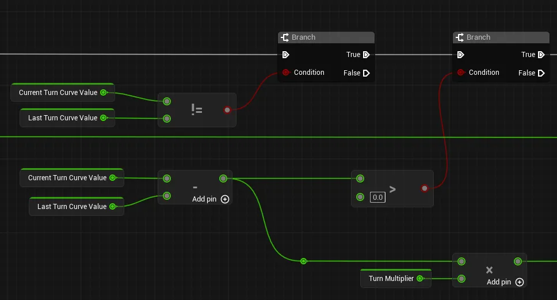Viewport: 557px width, 300px height.
Task: Click the first Branch node's True execution pin
Action: [x=366, y=55]
